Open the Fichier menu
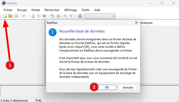179x102 pixels. click(x=8, y=10)
